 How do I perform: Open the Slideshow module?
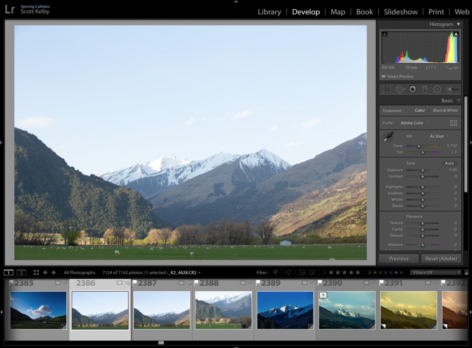pos(401,12)
